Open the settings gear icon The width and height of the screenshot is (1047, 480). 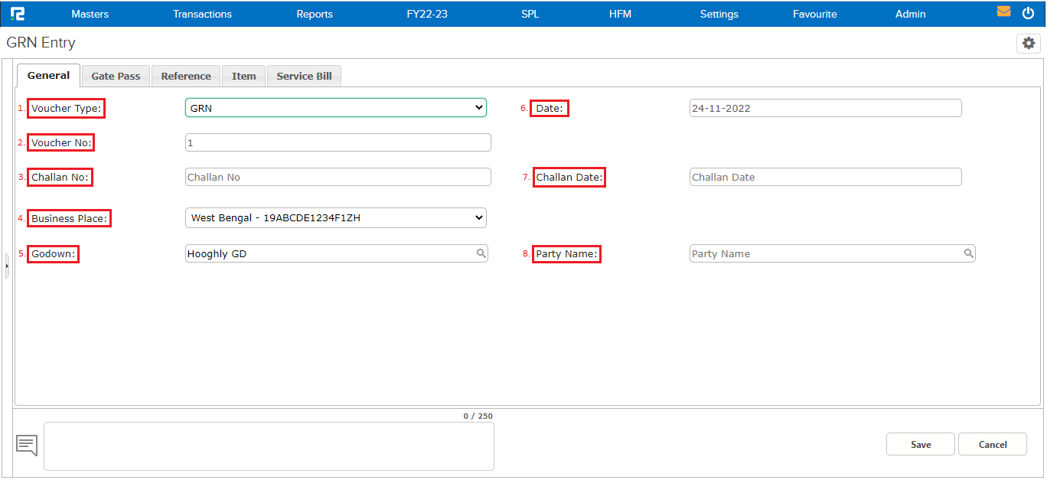point(1028,44)
